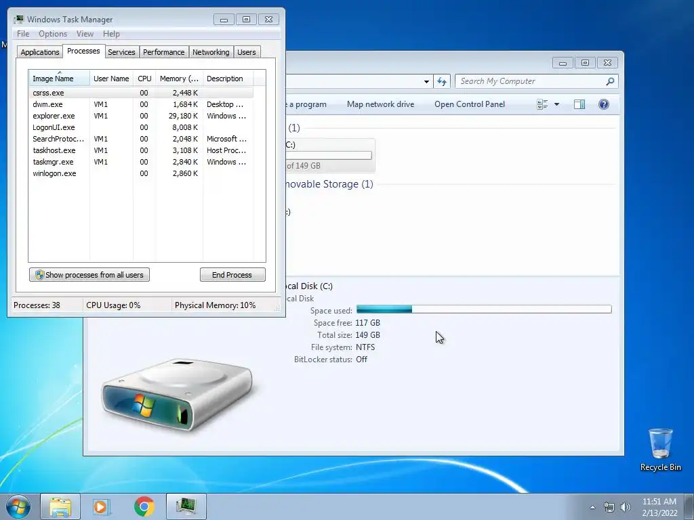Click the Space used bar in details
Screen dimensions: 694x520
pyautogui.click(x=484, y=309)
